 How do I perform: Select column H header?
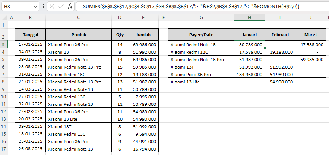[x=249, y=18]
